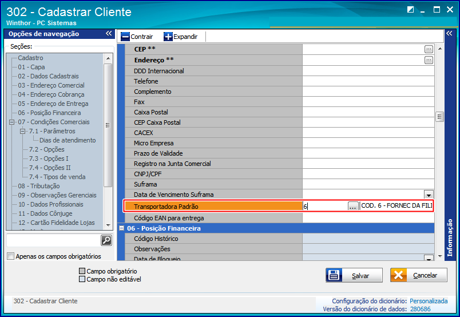Click the CACEX input field
The width and height of the screenshot is (460, 317).
click(x=368, y=133)
